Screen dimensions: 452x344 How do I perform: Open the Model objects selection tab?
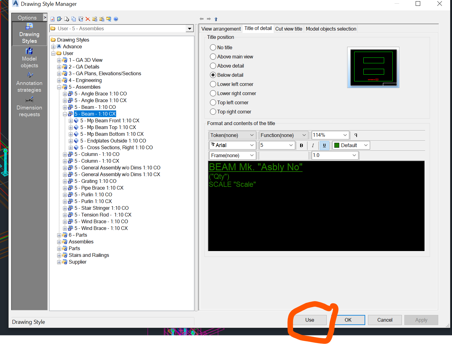click(x=331, y=28)
